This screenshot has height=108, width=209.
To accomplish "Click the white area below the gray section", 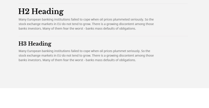I will click(x=104, y=98).
